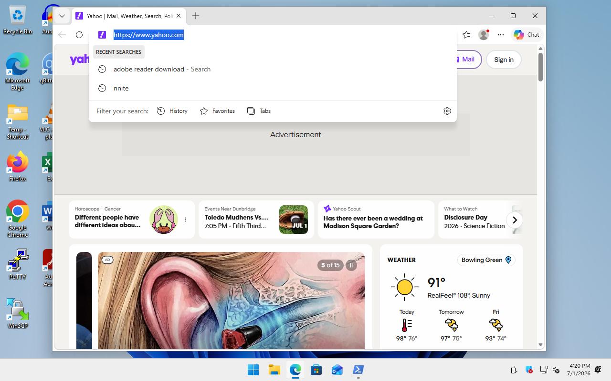Close the Yahoo tab
The width and height of the screenshot is (611, 381).
tap(179, 16)
